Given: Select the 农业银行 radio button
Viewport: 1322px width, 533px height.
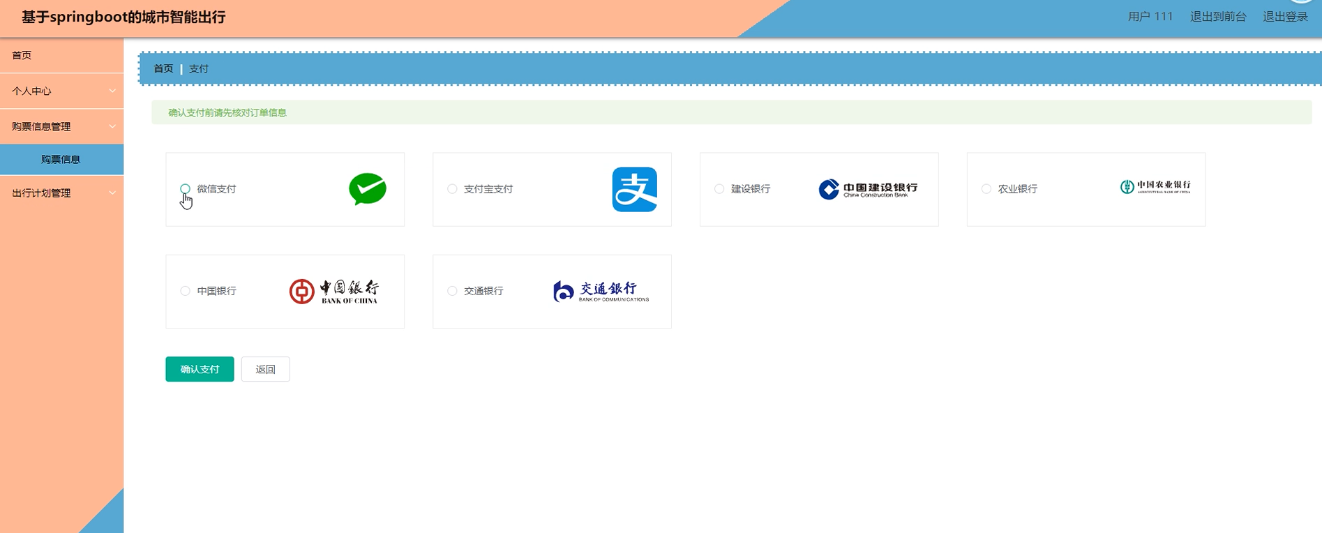Looking at the screenshot, I should (x=986, y=189).
